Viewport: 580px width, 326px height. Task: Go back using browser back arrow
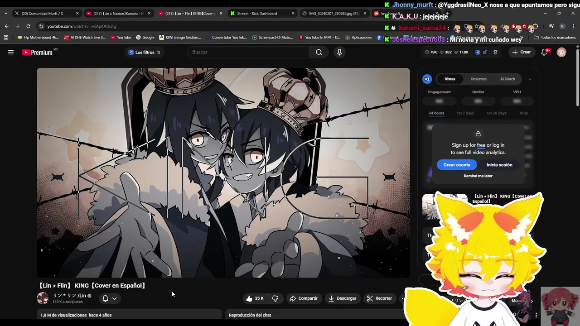pos(6,26)
